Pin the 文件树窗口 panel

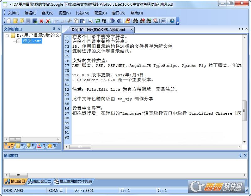54,29
